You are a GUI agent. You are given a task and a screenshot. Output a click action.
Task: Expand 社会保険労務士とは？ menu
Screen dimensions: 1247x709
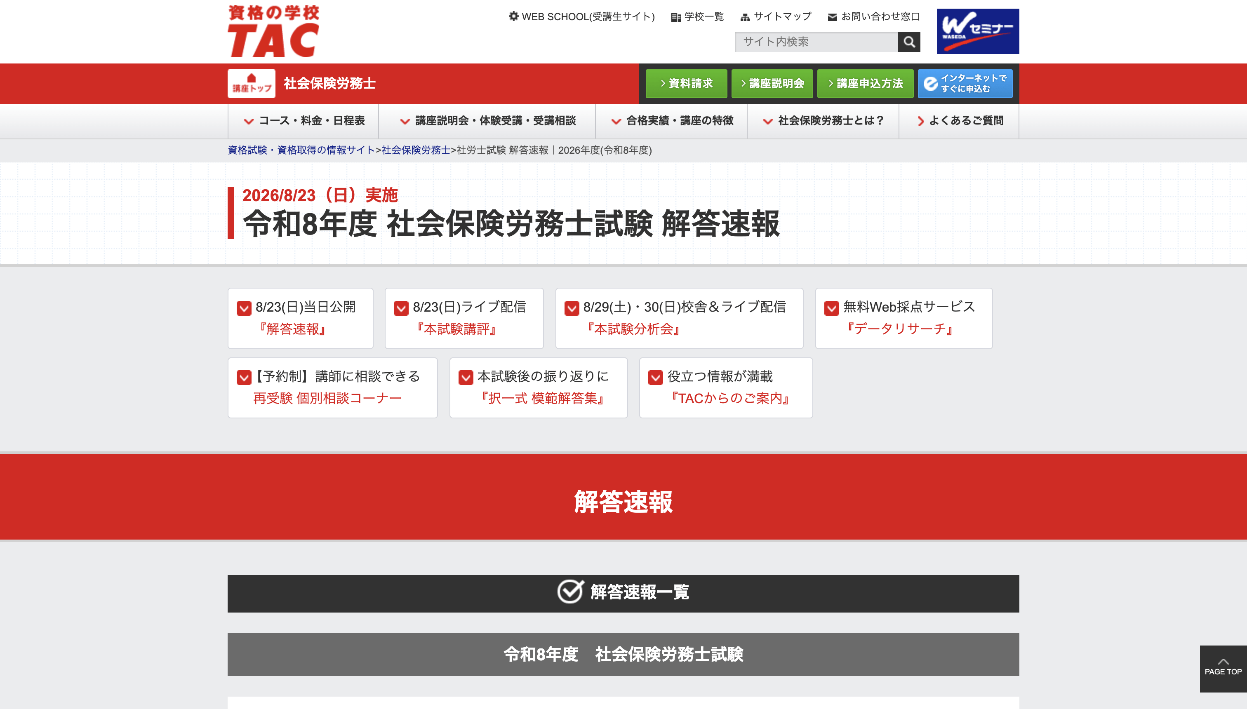(823, 121)
